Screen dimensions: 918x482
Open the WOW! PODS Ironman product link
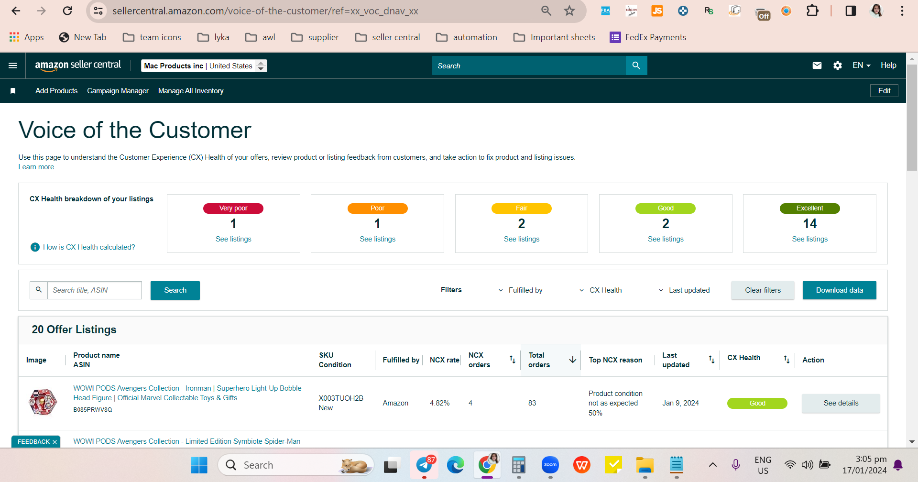point(188,393)
